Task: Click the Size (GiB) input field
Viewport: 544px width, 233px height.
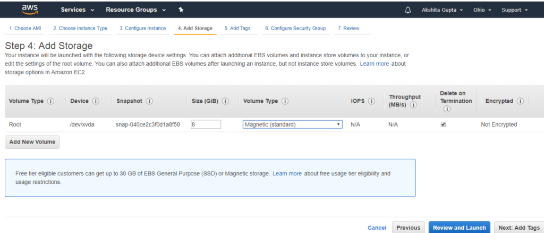Action: click(x=206, y=124)
